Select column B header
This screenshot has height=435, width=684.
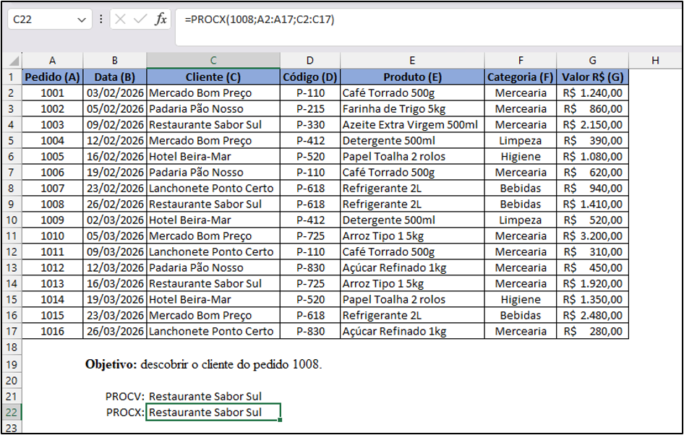115,61
